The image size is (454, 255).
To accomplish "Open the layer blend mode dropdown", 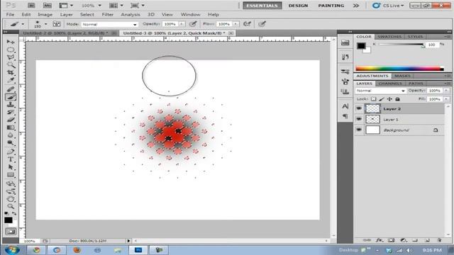I will [380, 91].
